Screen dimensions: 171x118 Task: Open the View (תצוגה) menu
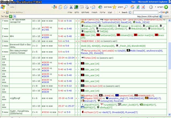point(94,12)
